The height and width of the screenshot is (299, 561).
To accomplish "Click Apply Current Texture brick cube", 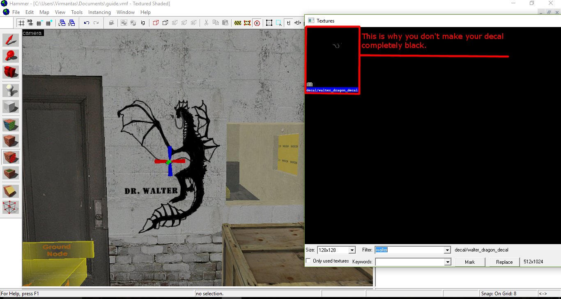I will click(11, 141).
